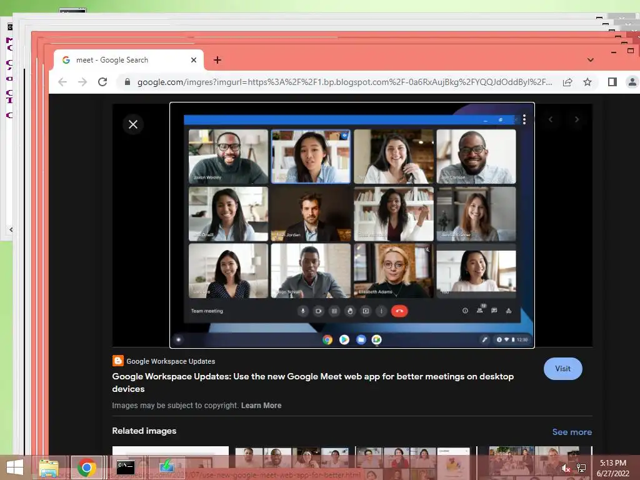This screenshot has height=480, width=640.
Task: Show the next image
Action: tap(577, 119)
